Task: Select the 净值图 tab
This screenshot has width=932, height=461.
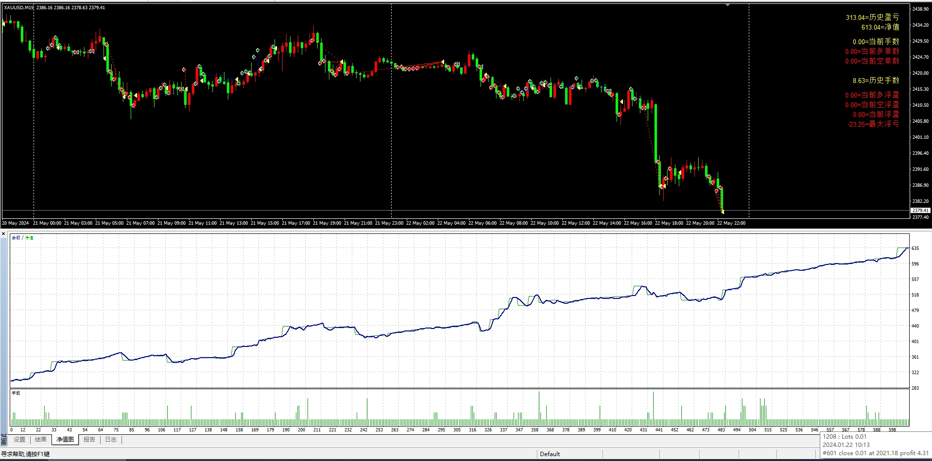Action: [x=65, y=440]
